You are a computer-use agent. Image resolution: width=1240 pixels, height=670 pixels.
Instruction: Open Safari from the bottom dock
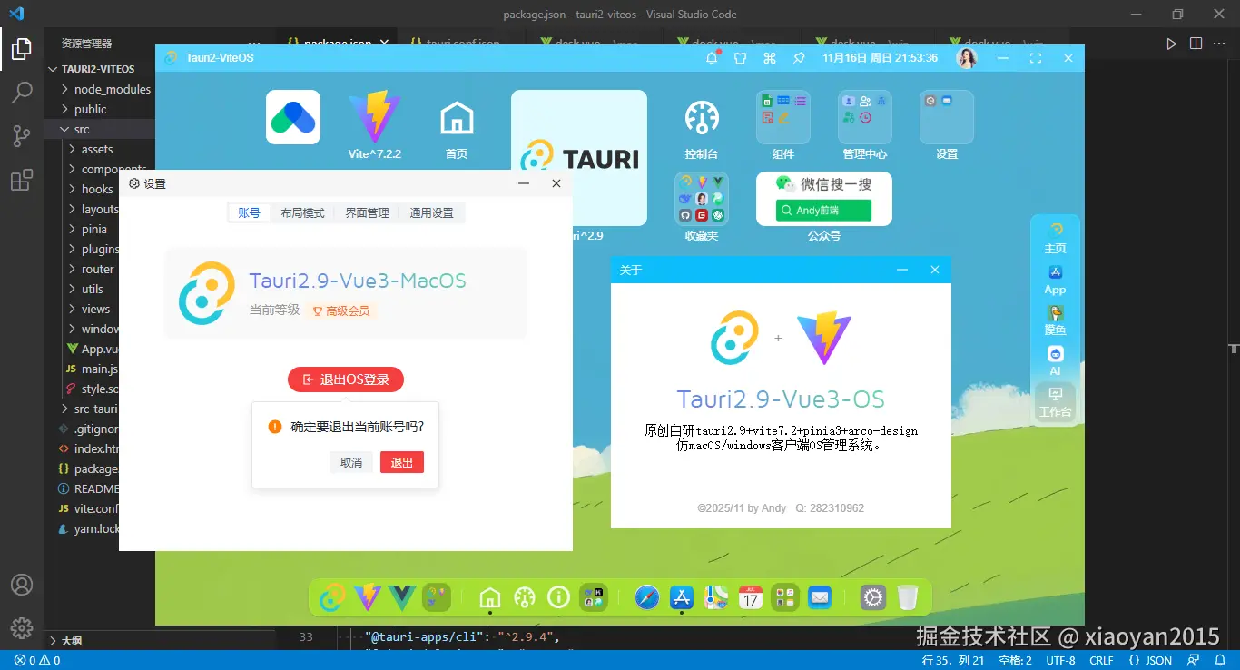click(x=646, y=597)
